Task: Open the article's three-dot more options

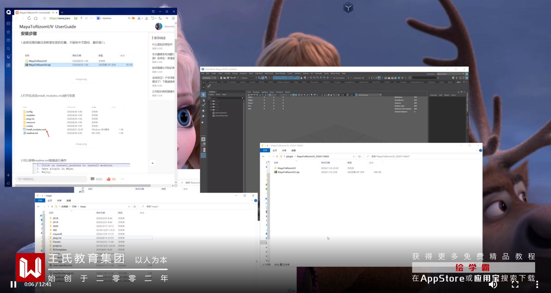Action: [x=122, y=179]
